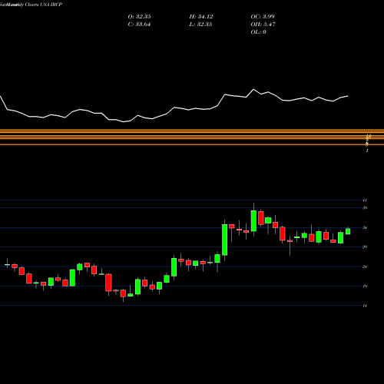Select the low value L: 32.35
The width and height of the screenshot is (384, 384).
200,25
